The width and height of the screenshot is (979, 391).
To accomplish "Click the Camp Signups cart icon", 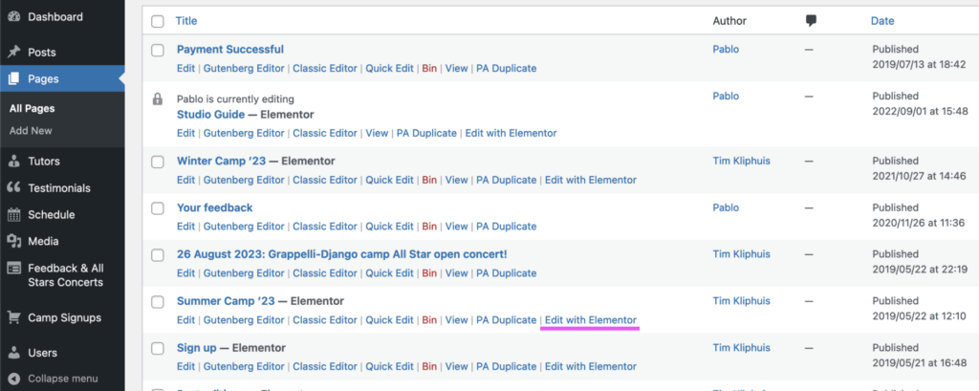I will [13, 317].
